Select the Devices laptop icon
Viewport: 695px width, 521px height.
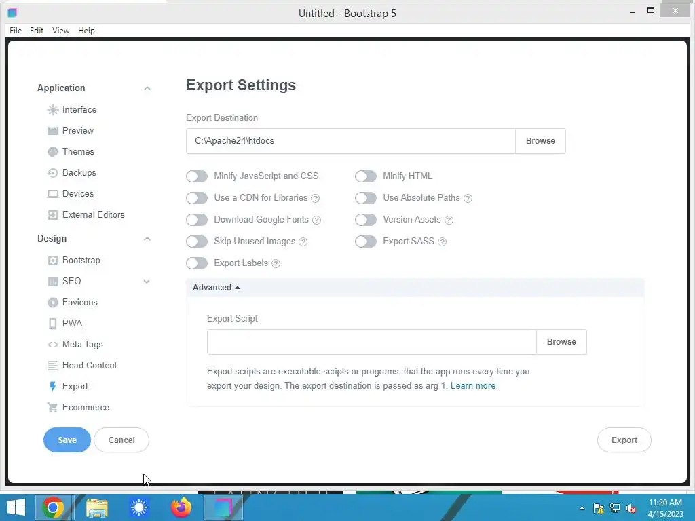coord(53,193)
